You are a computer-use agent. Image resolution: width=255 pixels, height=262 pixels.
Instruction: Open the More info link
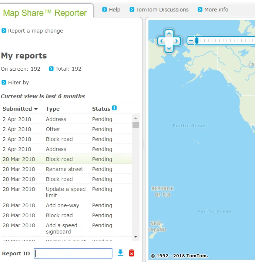coord(213,10)
